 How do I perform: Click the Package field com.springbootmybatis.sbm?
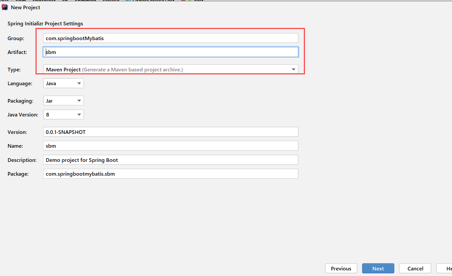pos(171,174)
